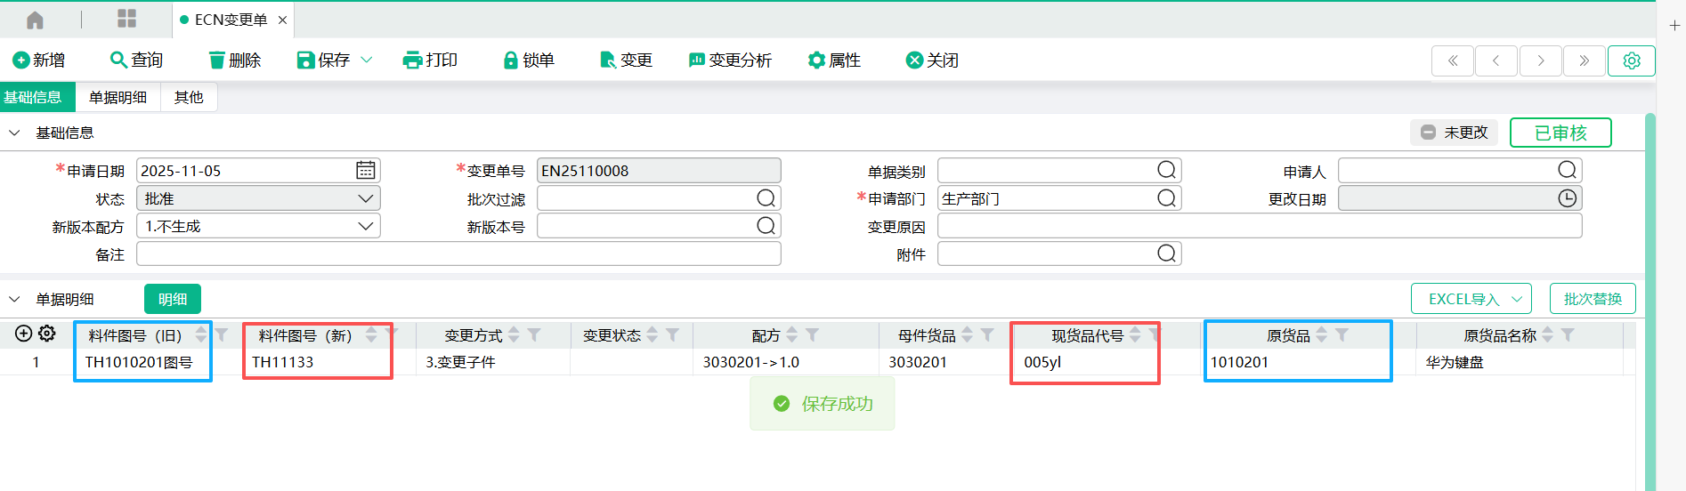Click the 批次替换 button

pyautogui.click(x=1592, y=299)
